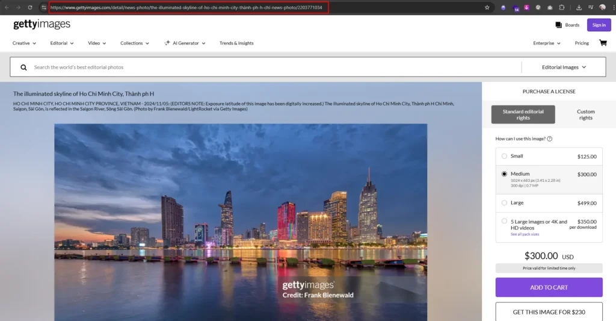The image size is (616, 321).
Task: Select the Small size radio button
Action: [x=504, y=156]
